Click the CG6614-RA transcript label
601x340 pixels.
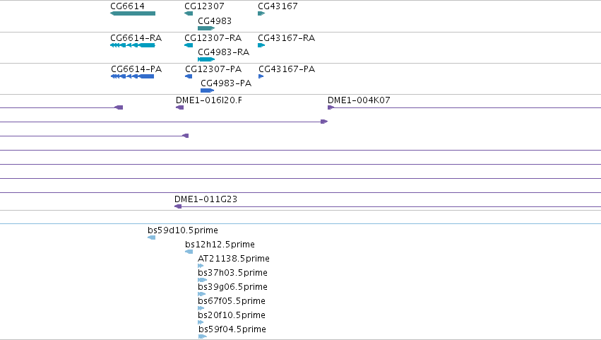point(136,38)
